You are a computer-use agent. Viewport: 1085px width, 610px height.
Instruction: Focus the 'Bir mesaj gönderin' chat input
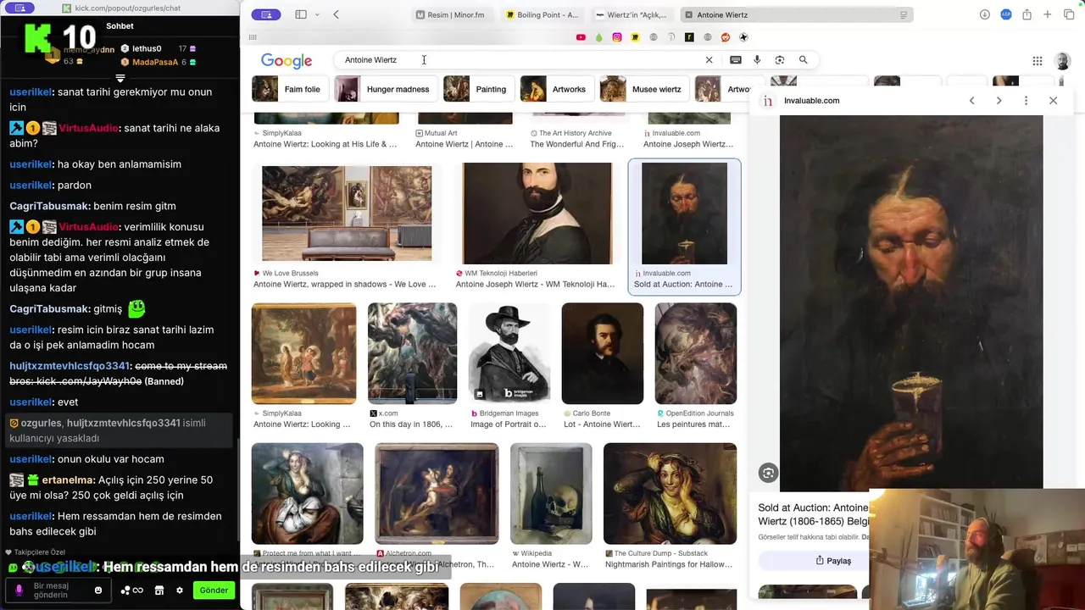(57, 591)
